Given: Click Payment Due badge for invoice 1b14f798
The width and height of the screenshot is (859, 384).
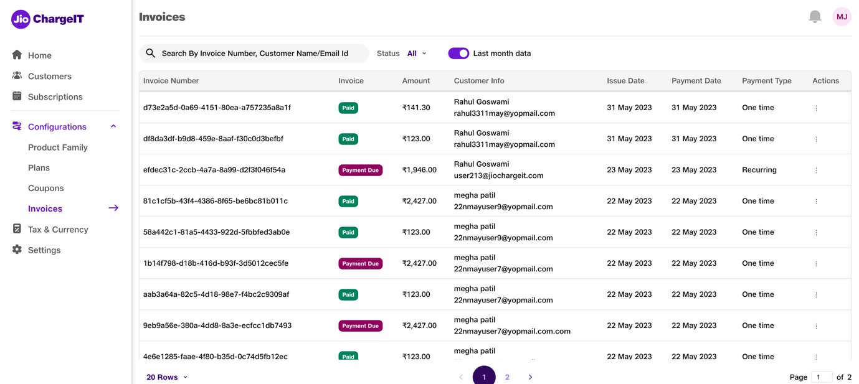Looking at the screenshot, I should click(360, 263).
